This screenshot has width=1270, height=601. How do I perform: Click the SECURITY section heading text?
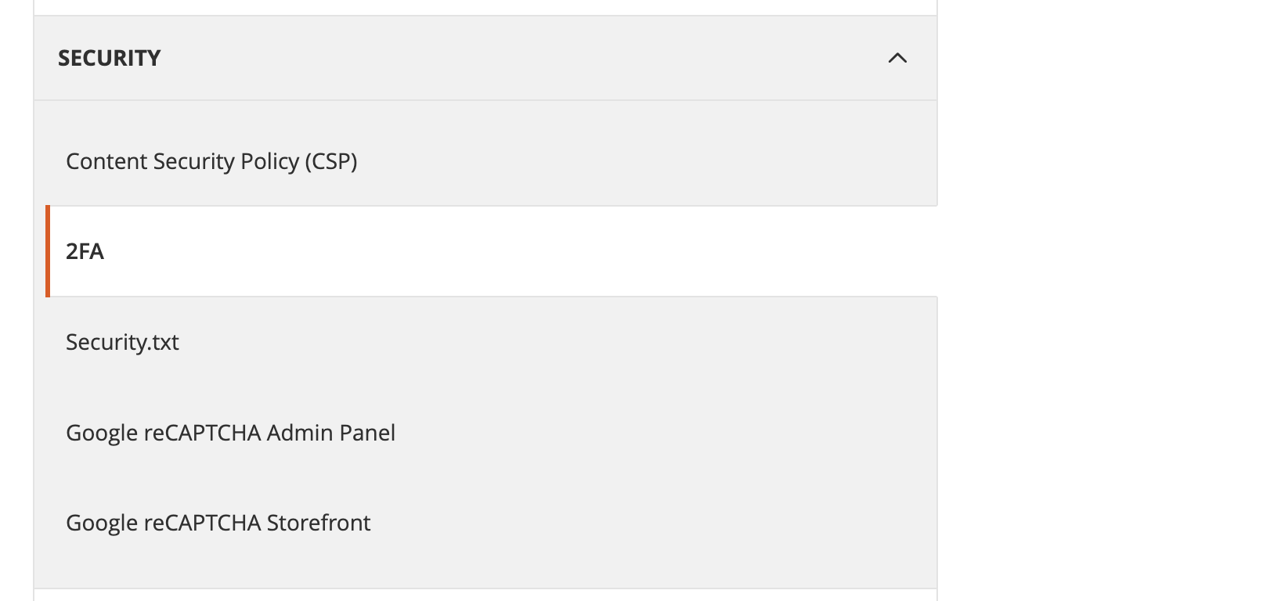109,58
